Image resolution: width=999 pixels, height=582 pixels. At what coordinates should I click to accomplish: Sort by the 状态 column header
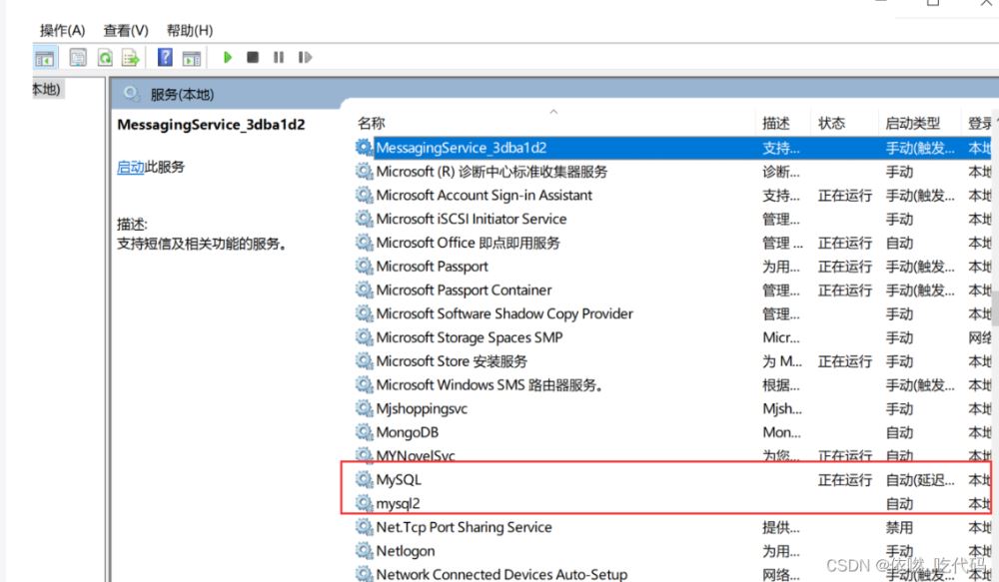pos(831,123)
